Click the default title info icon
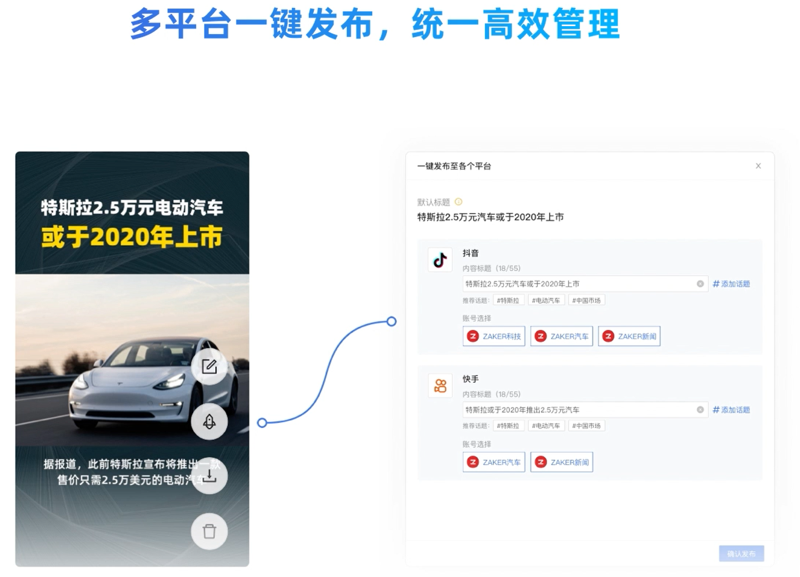The width and height of the screenshot is (800, 577). point(459,202)
